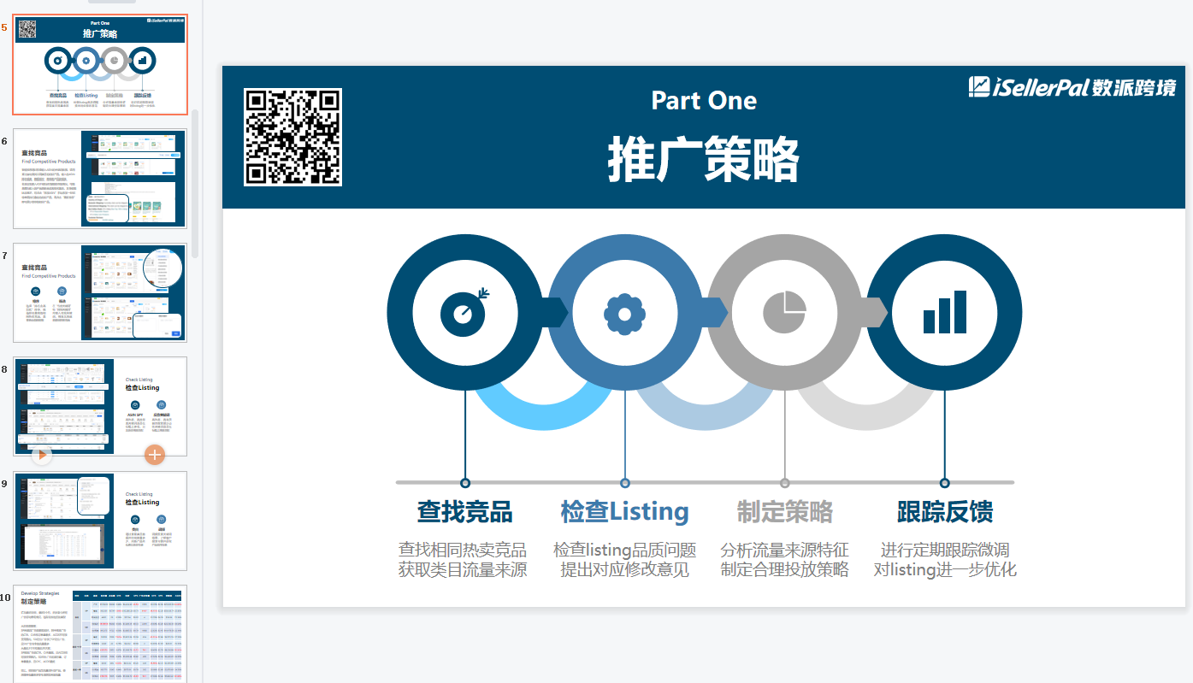The image size is (1193, 683).
Task: Open slide 10 thumbnail 制定策略
Action: pyautogui.click(x=100, y=633)
